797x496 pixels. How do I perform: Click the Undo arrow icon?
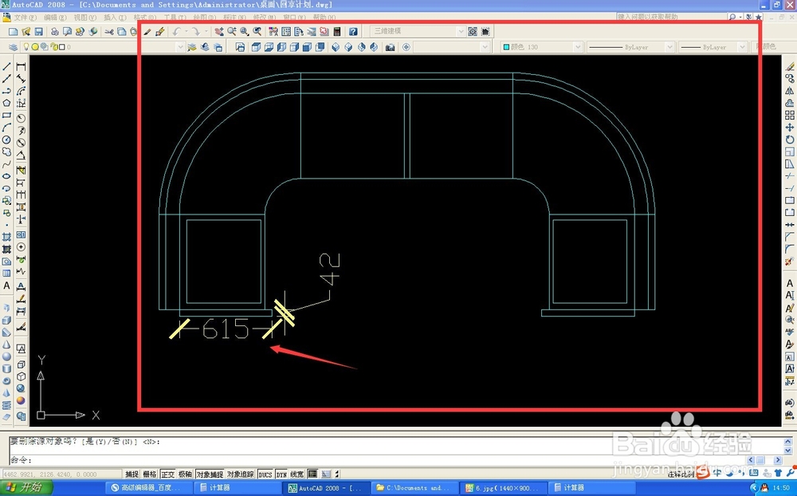[x=176, y=32]
